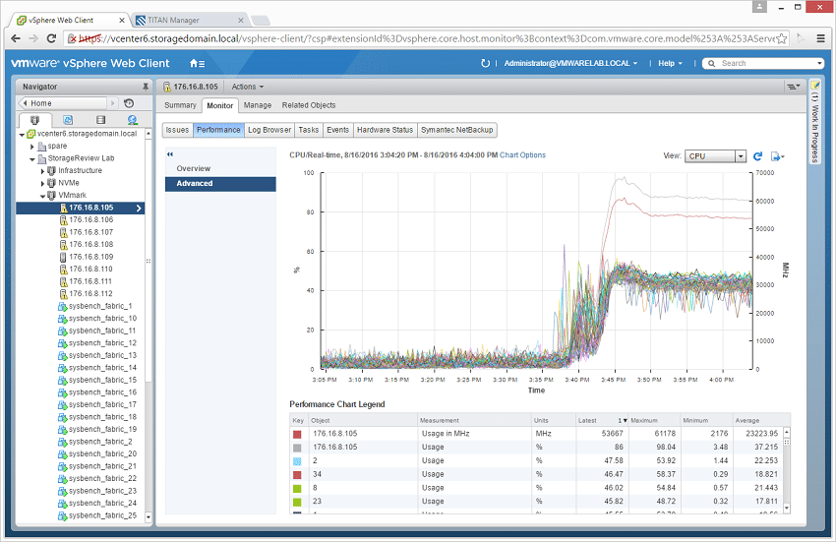Click the Chart Options link
Image resolution: width=836 pixels, height=542 pixels.
pos(522,154)
